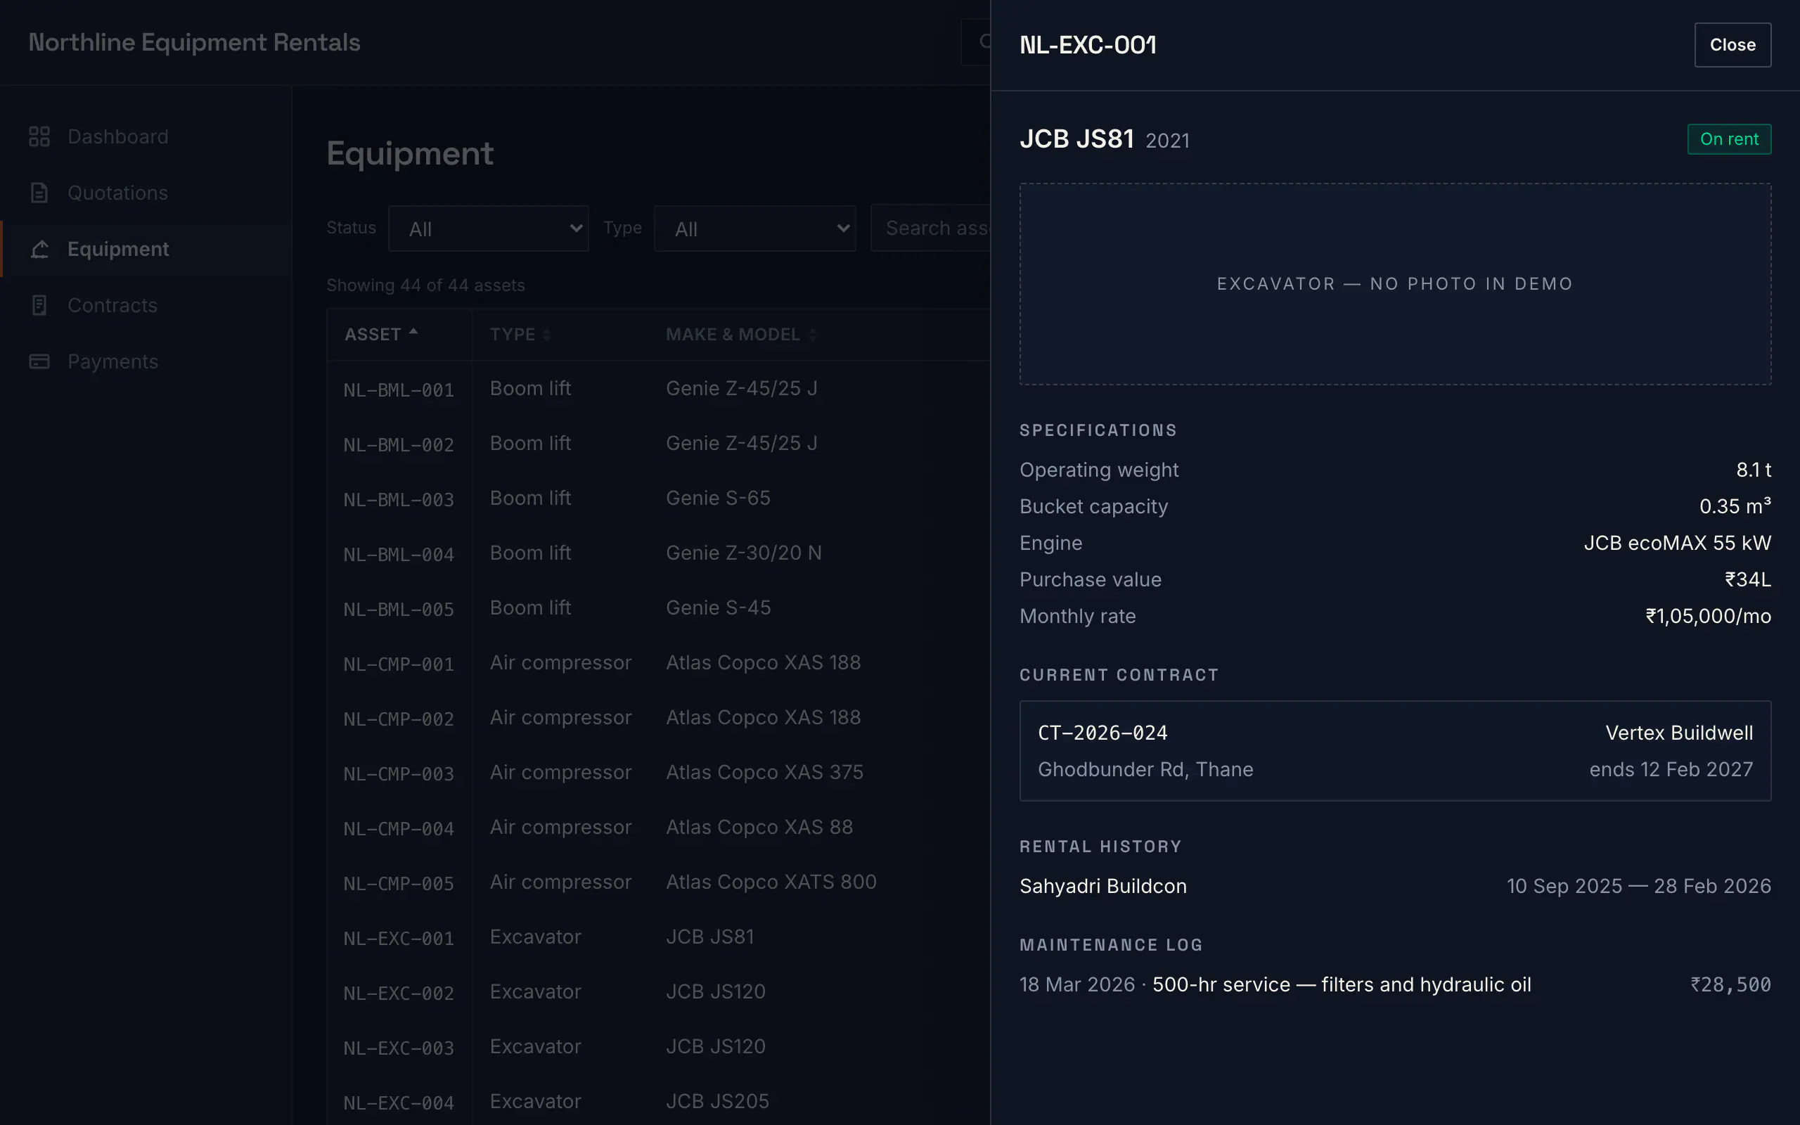Click 10 Sep 2025 — 28 Feb 2026 dates
Viewport: 1800px width, 1125px height.
1638,886
